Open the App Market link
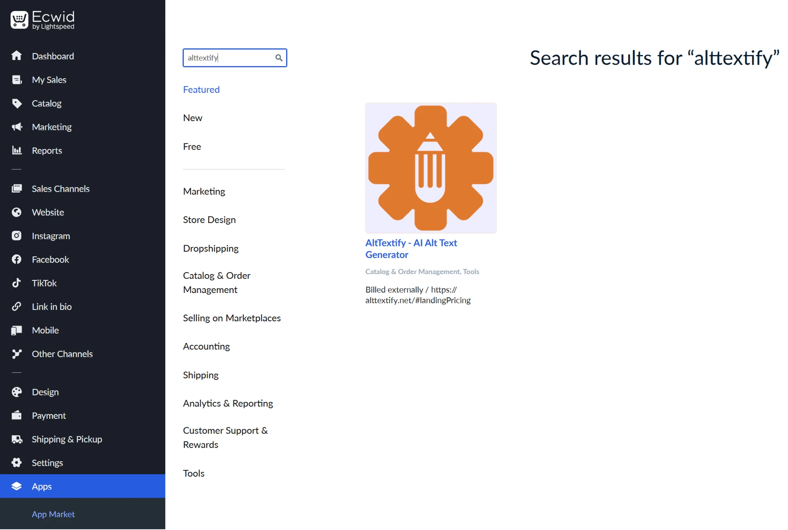 53,514
